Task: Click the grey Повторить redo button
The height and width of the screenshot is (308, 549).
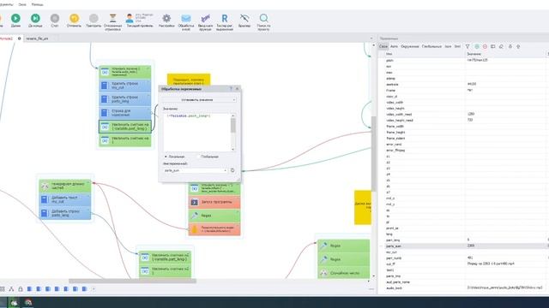Action: coord(94,18)
